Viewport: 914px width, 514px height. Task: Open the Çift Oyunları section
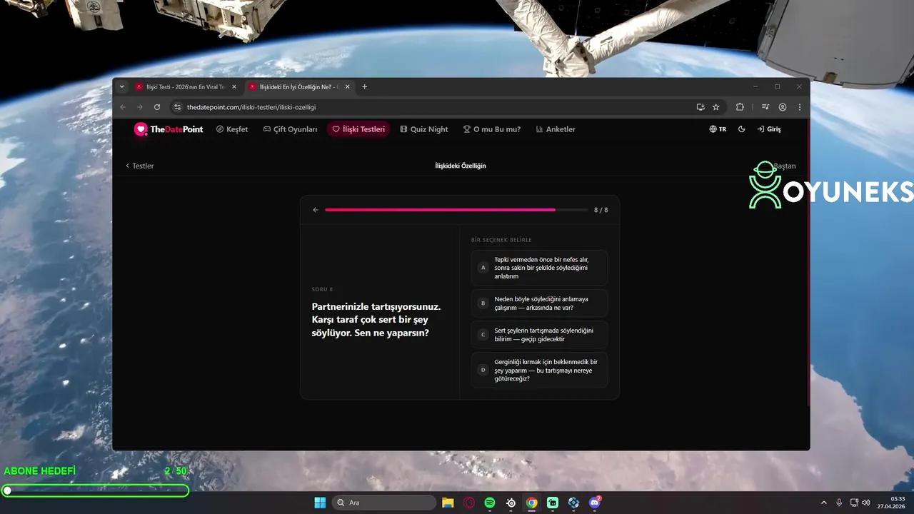[x=290, y=129]
